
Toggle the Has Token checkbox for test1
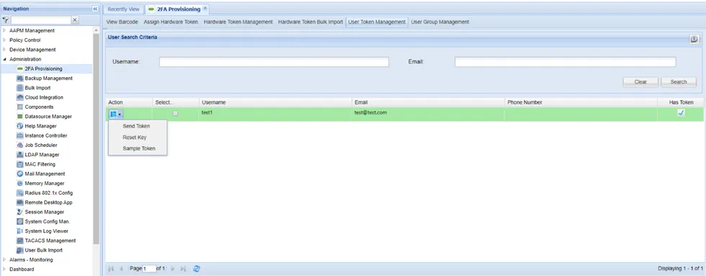681,113
